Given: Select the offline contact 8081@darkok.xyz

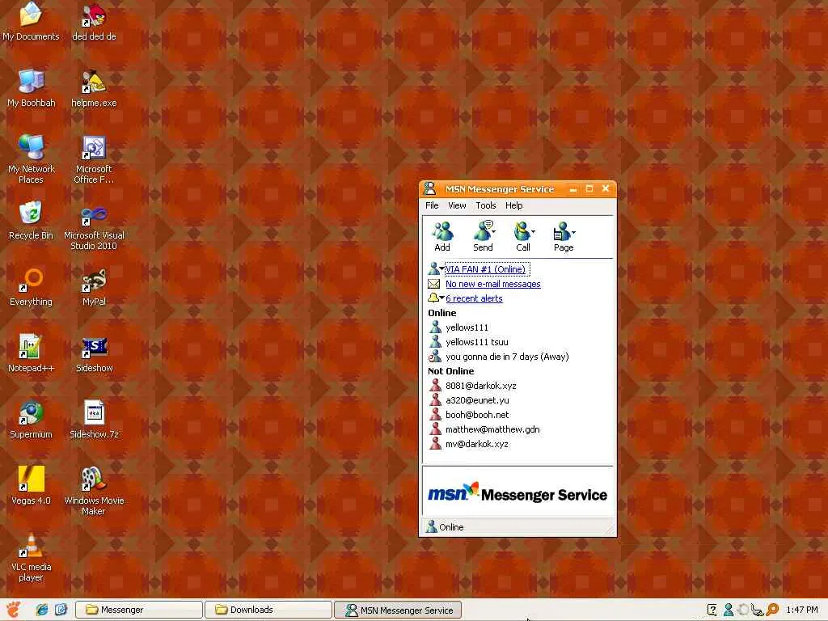Looking at the screenshot, I should (480, 386).
